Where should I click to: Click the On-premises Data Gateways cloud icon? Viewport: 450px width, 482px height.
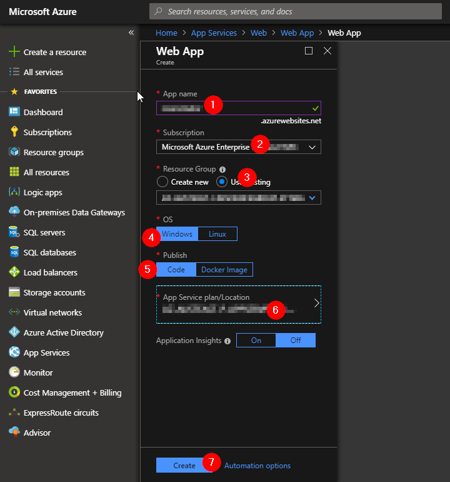click(14, 212)
